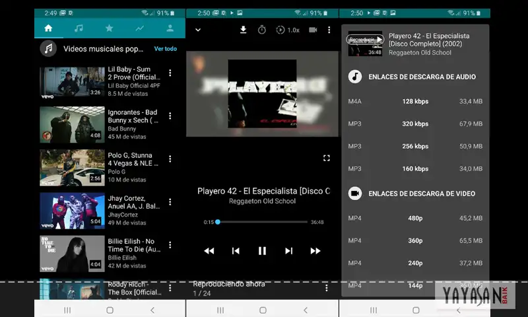Click the camera video downloads icon

point(355,194)
